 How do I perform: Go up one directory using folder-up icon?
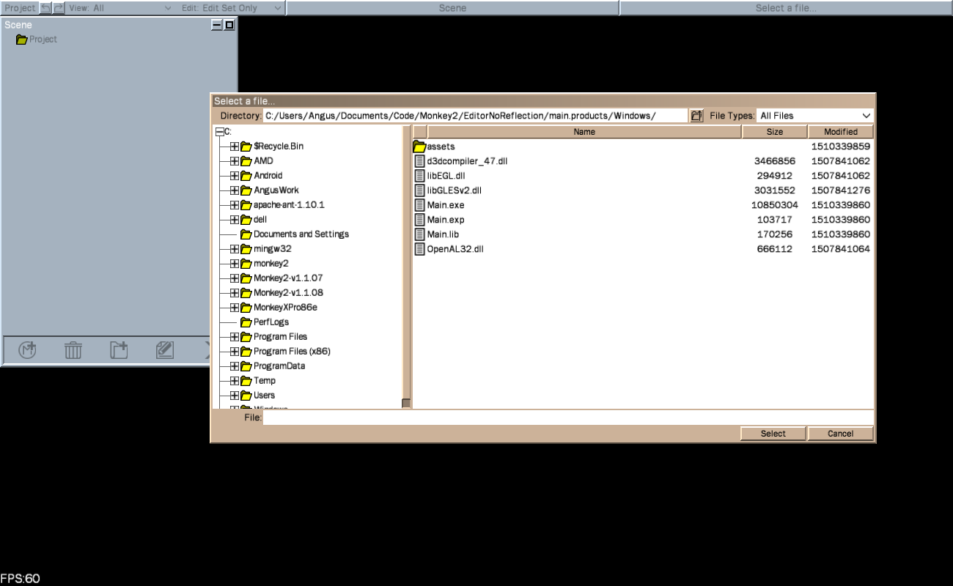696,116
